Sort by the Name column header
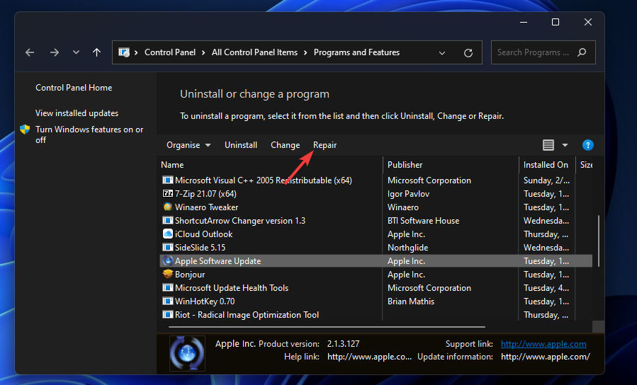The height and width of the screenshot is (385, 637). [x=172, y=165]
